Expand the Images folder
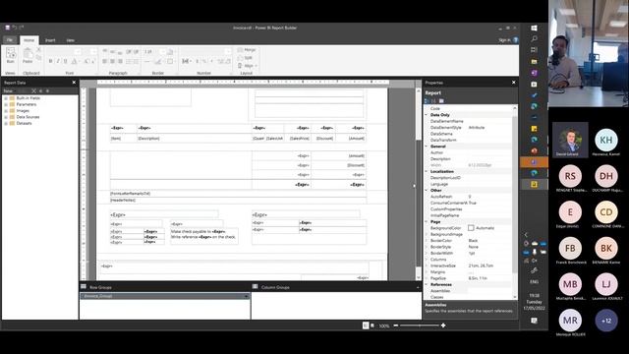The image size is (629, 354). pos(6,110)
